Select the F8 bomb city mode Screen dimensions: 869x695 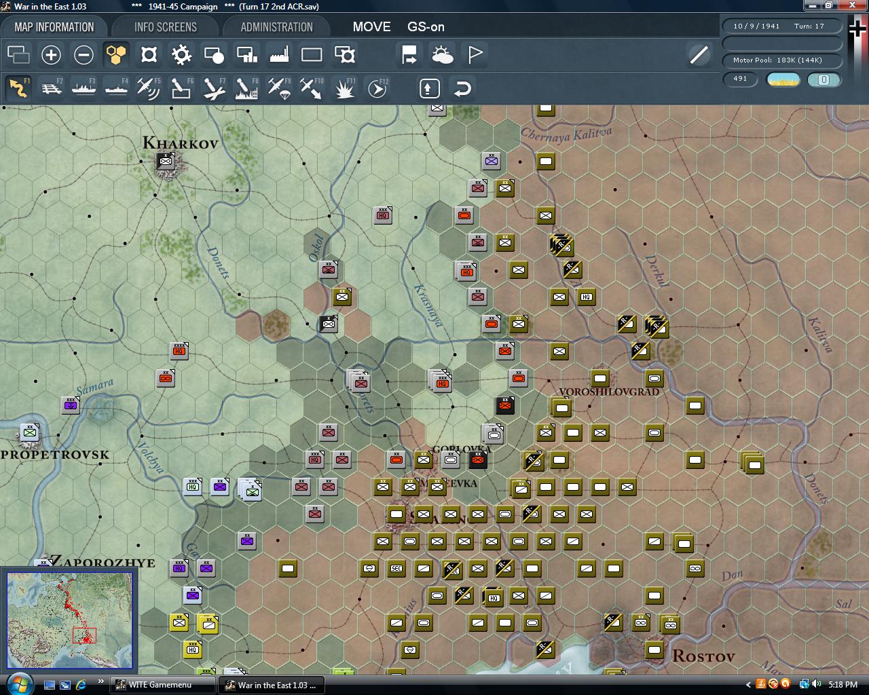[246, 88]
